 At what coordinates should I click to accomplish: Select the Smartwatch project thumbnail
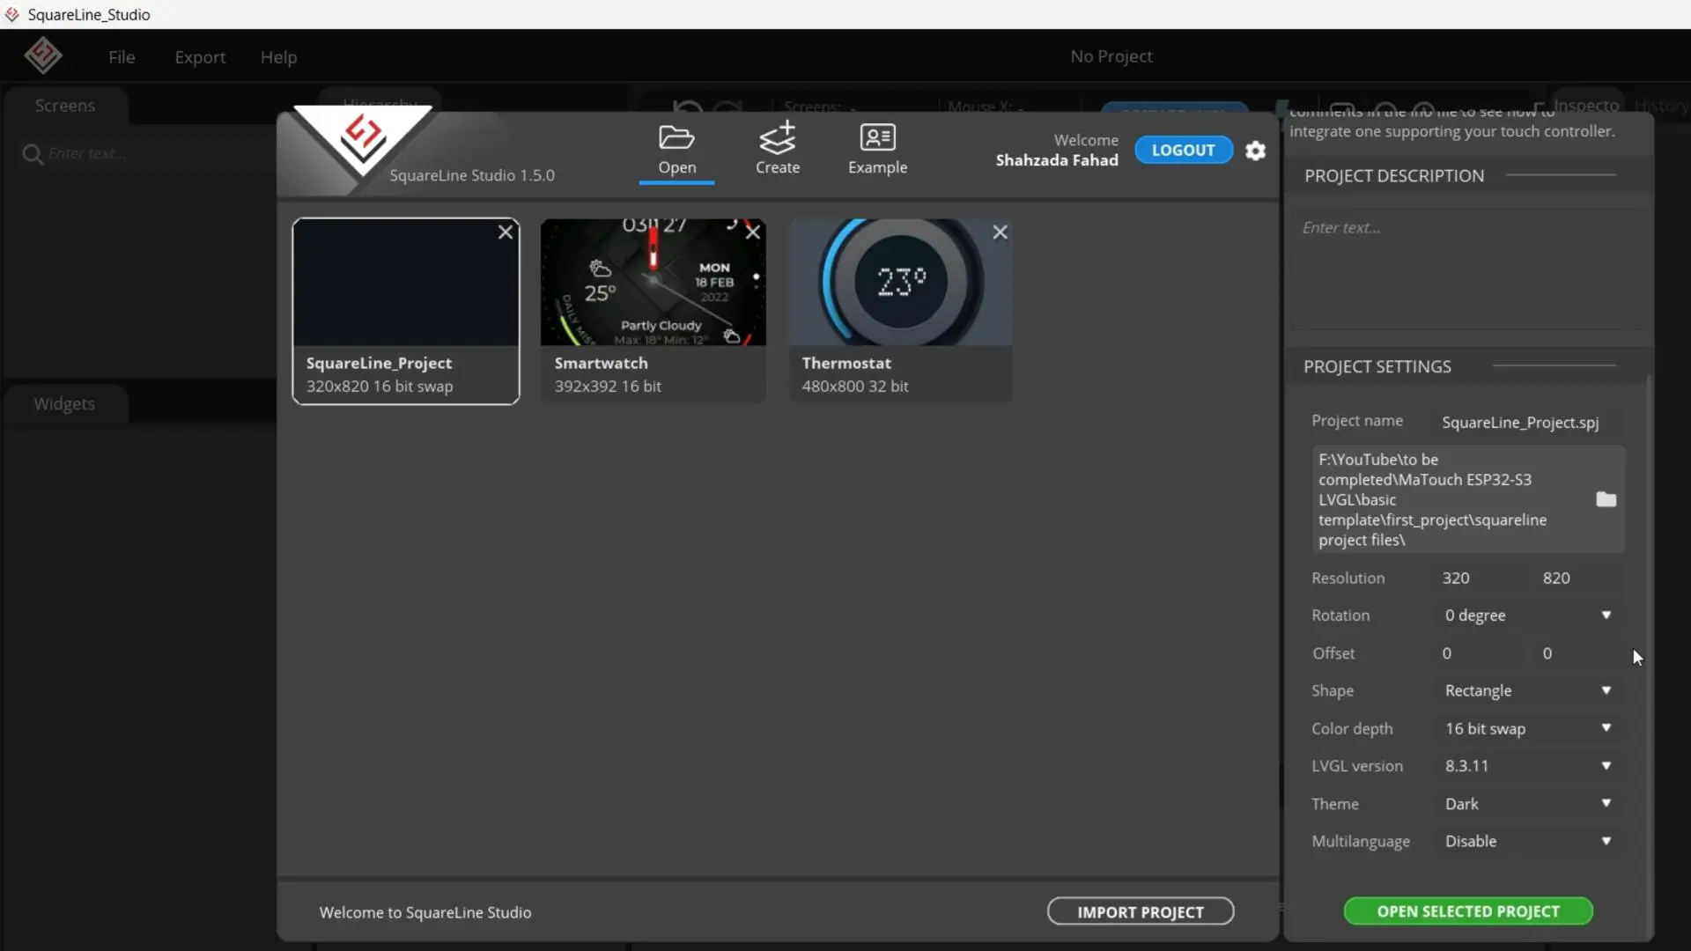tap(653, 311)
